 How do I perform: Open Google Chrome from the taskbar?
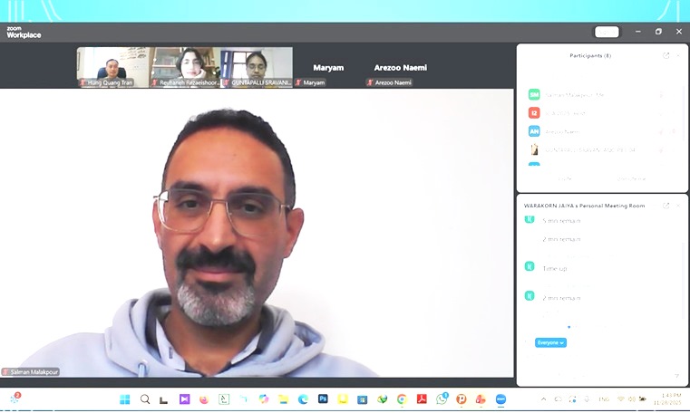[x=402, y=399]
